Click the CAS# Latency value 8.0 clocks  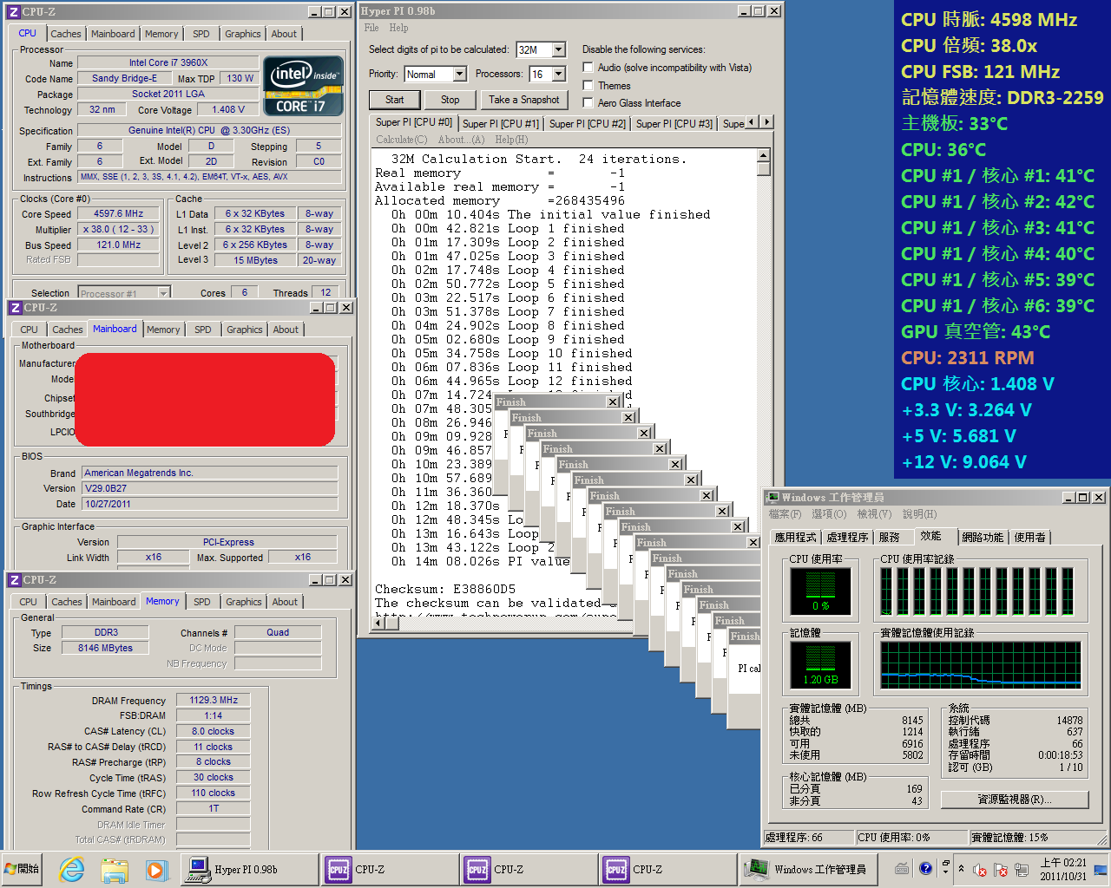coord(214,731)
